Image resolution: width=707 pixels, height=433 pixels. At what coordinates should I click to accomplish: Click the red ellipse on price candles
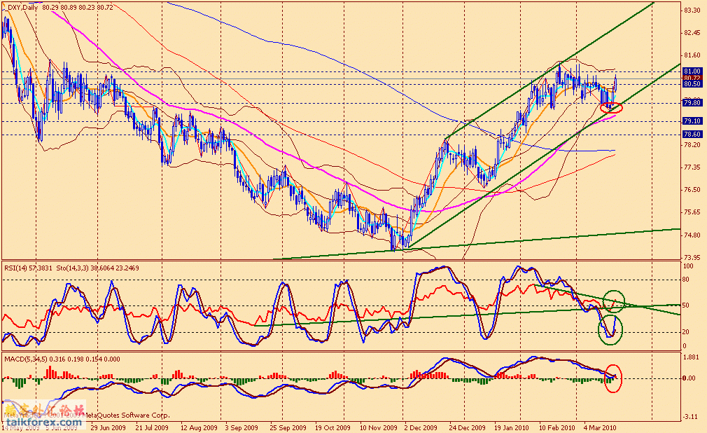(x=611, y=107)
